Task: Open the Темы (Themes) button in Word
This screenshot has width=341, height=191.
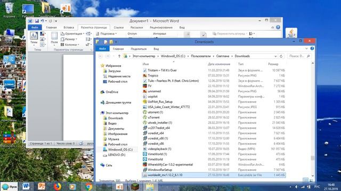Action: point(34,39)
